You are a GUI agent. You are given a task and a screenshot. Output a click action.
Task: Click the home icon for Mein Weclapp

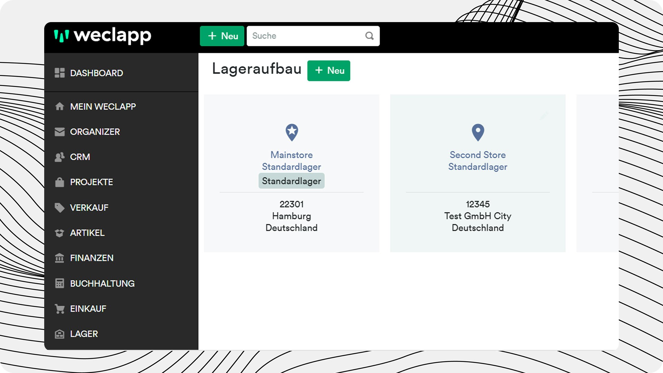pyautogui.click(x=59, y=106)
